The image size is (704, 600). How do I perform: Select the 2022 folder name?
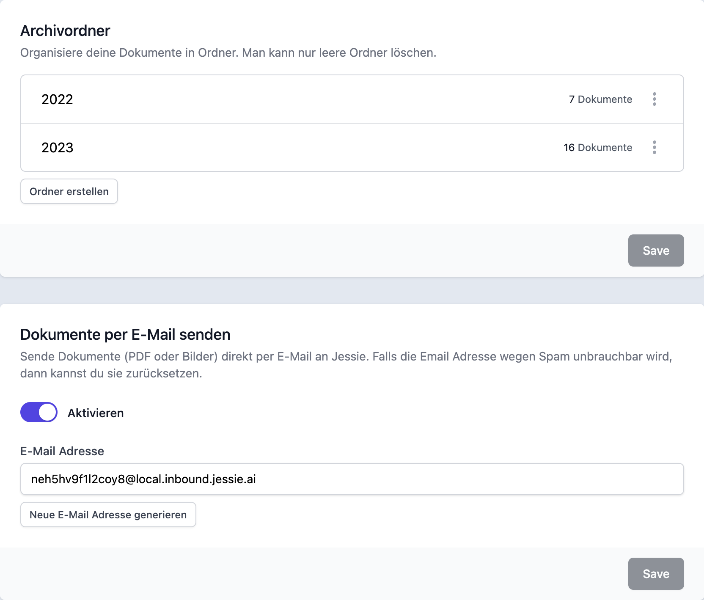(x=58, y=99)
